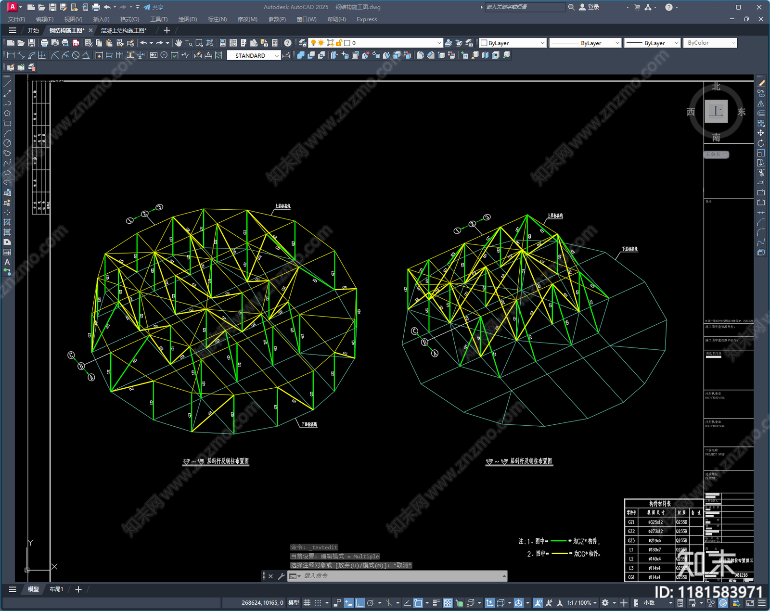The height and width of the screenshot is (611, 770).
Task: Click the Aligned dimension tool icon
Action: point(21,55)
